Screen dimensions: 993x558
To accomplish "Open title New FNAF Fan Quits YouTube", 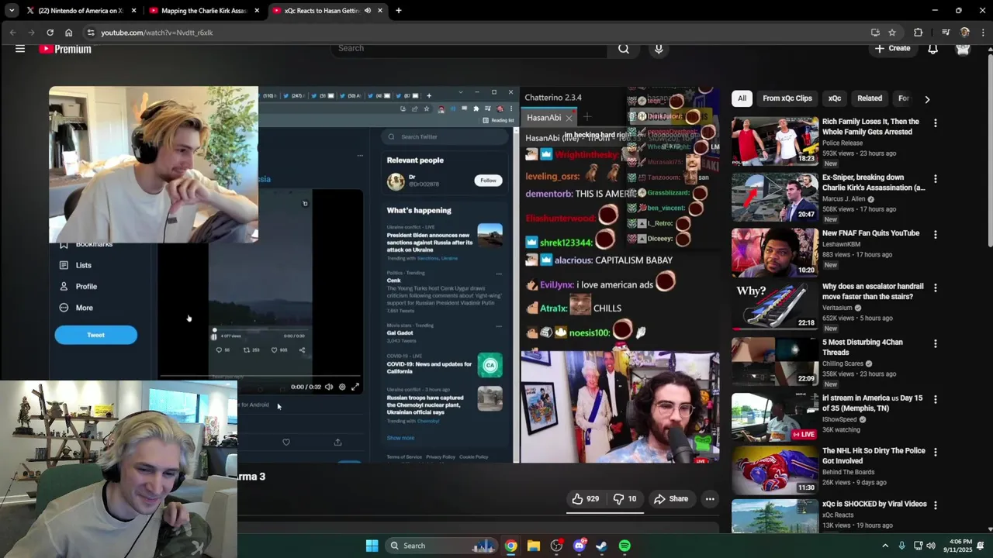I will click(x=870, y=233).
